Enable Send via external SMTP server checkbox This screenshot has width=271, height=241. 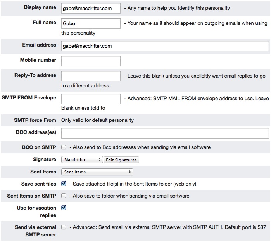coord(64,227)
